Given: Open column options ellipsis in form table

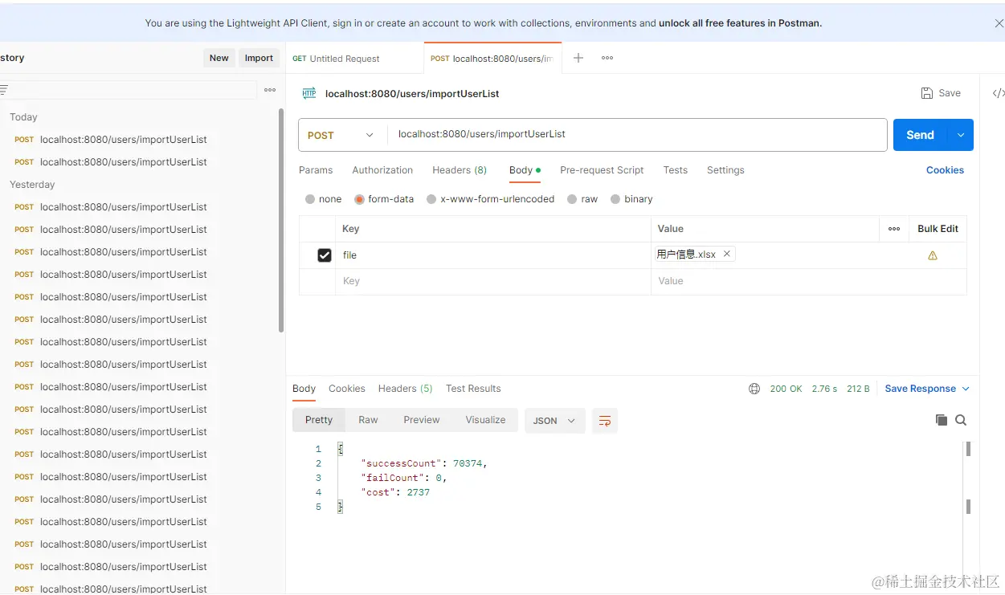Looking at the screenshot, I should (894, 229).
